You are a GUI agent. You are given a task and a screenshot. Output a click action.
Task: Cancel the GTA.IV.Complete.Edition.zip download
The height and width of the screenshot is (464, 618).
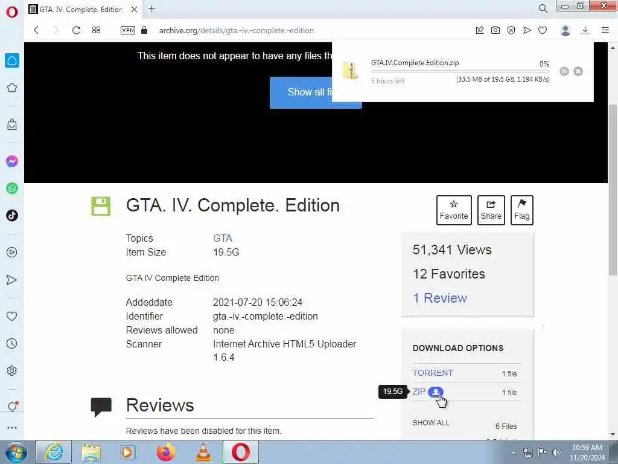click(578, 71)
